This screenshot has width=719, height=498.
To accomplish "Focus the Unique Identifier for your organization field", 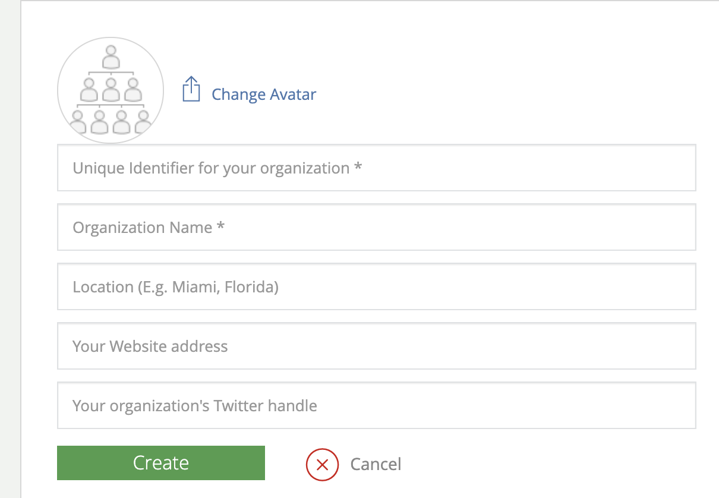I will [x=377, y=168].
